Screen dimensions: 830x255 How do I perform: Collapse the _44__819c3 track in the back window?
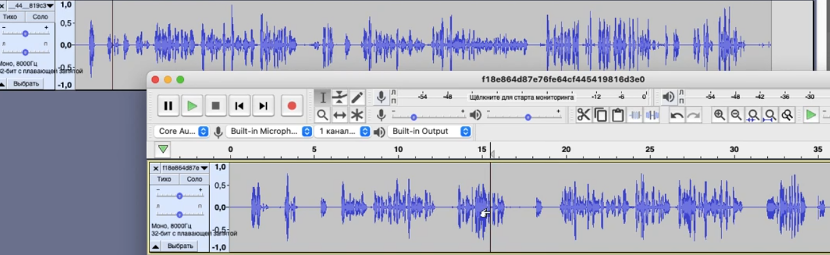click(x=2, y=84)
